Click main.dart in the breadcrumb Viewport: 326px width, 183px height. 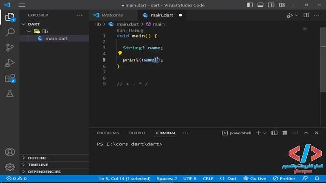[x=127, y=24]
